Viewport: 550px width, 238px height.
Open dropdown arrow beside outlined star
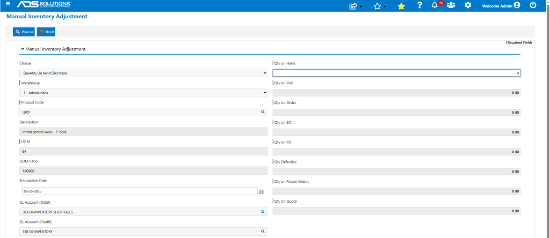(x=385, y=8)
